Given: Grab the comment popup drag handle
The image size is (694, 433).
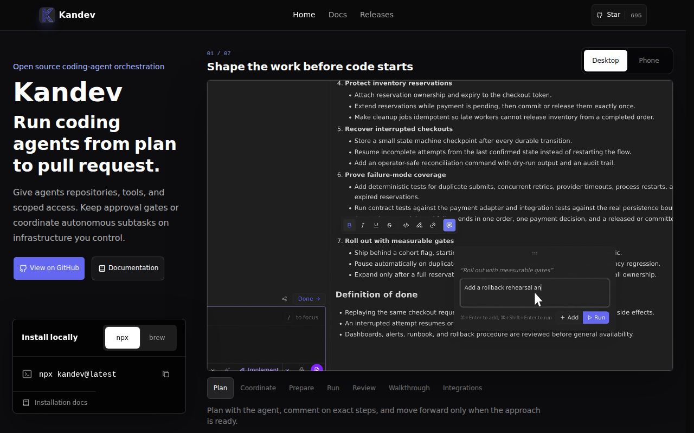Looking at the screenshot, I should (535, 253).
